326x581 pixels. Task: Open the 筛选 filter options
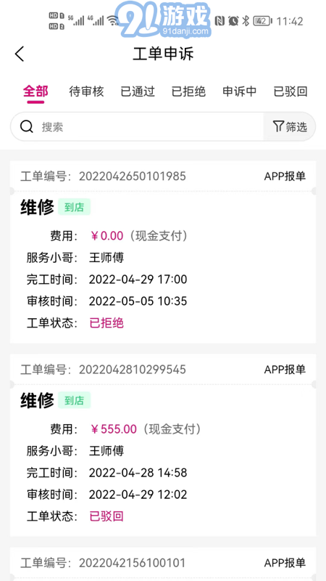pyautogui.click(x=289, y=126)
